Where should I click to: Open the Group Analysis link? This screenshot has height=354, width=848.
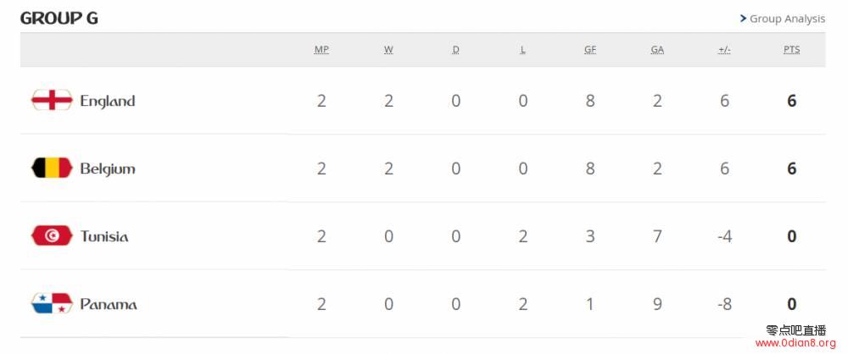(787, 19)
